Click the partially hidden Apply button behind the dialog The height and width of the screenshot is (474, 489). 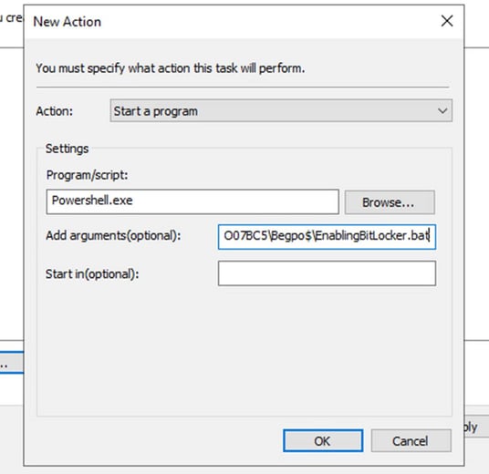476,427
